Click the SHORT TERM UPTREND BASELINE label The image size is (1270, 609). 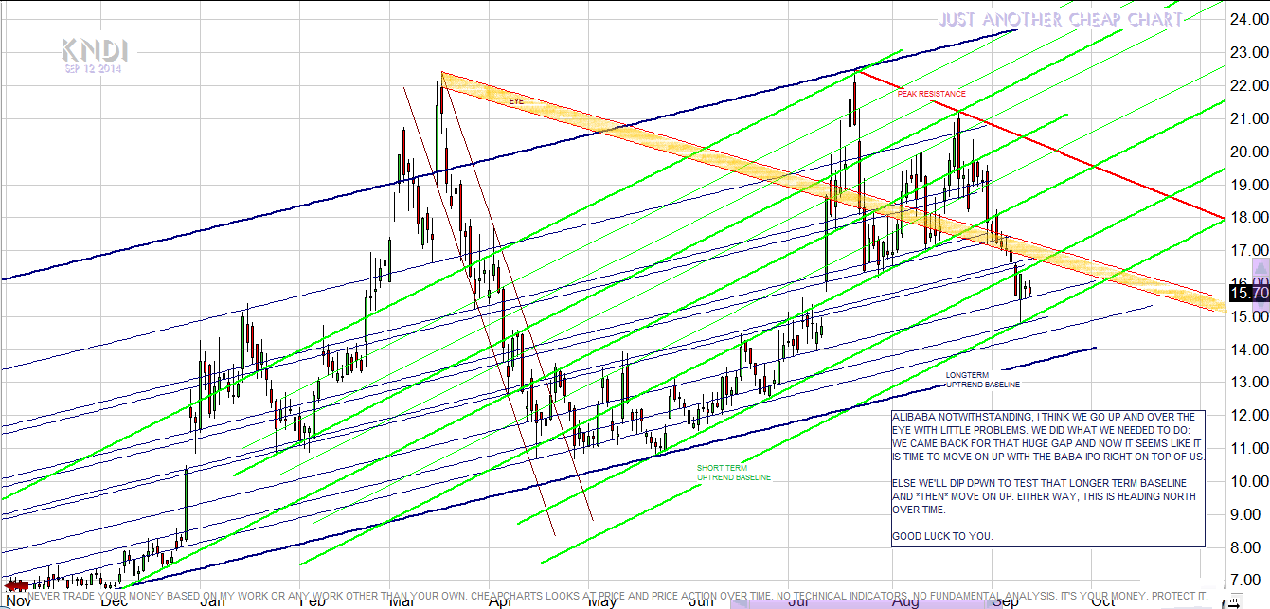click(x=734, y=473)
